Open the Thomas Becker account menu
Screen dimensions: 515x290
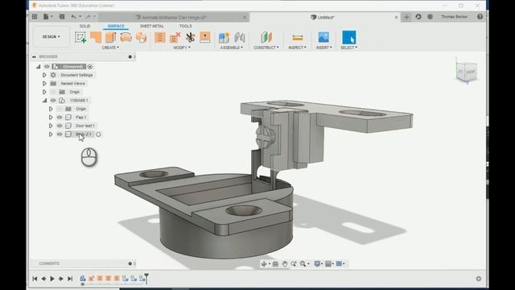coord(454,17)
